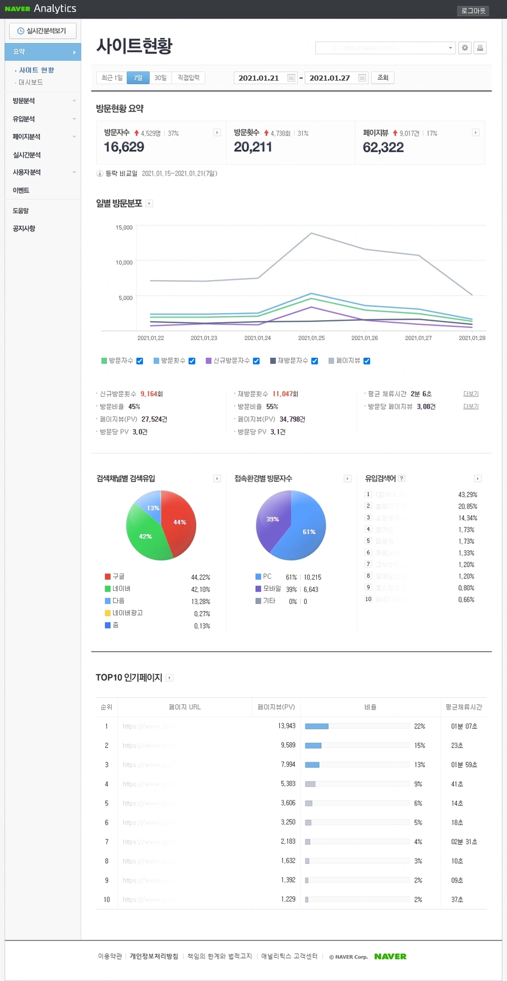This screenshot has height=981, width=507.
Task: Open 대시보드 in the sidebar
Action: [x=30, y=82]
